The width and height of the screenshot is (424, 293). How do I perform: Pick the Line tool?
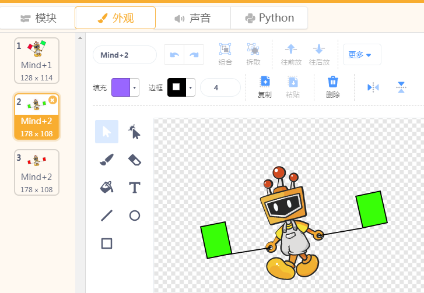[x=107, y=216]
